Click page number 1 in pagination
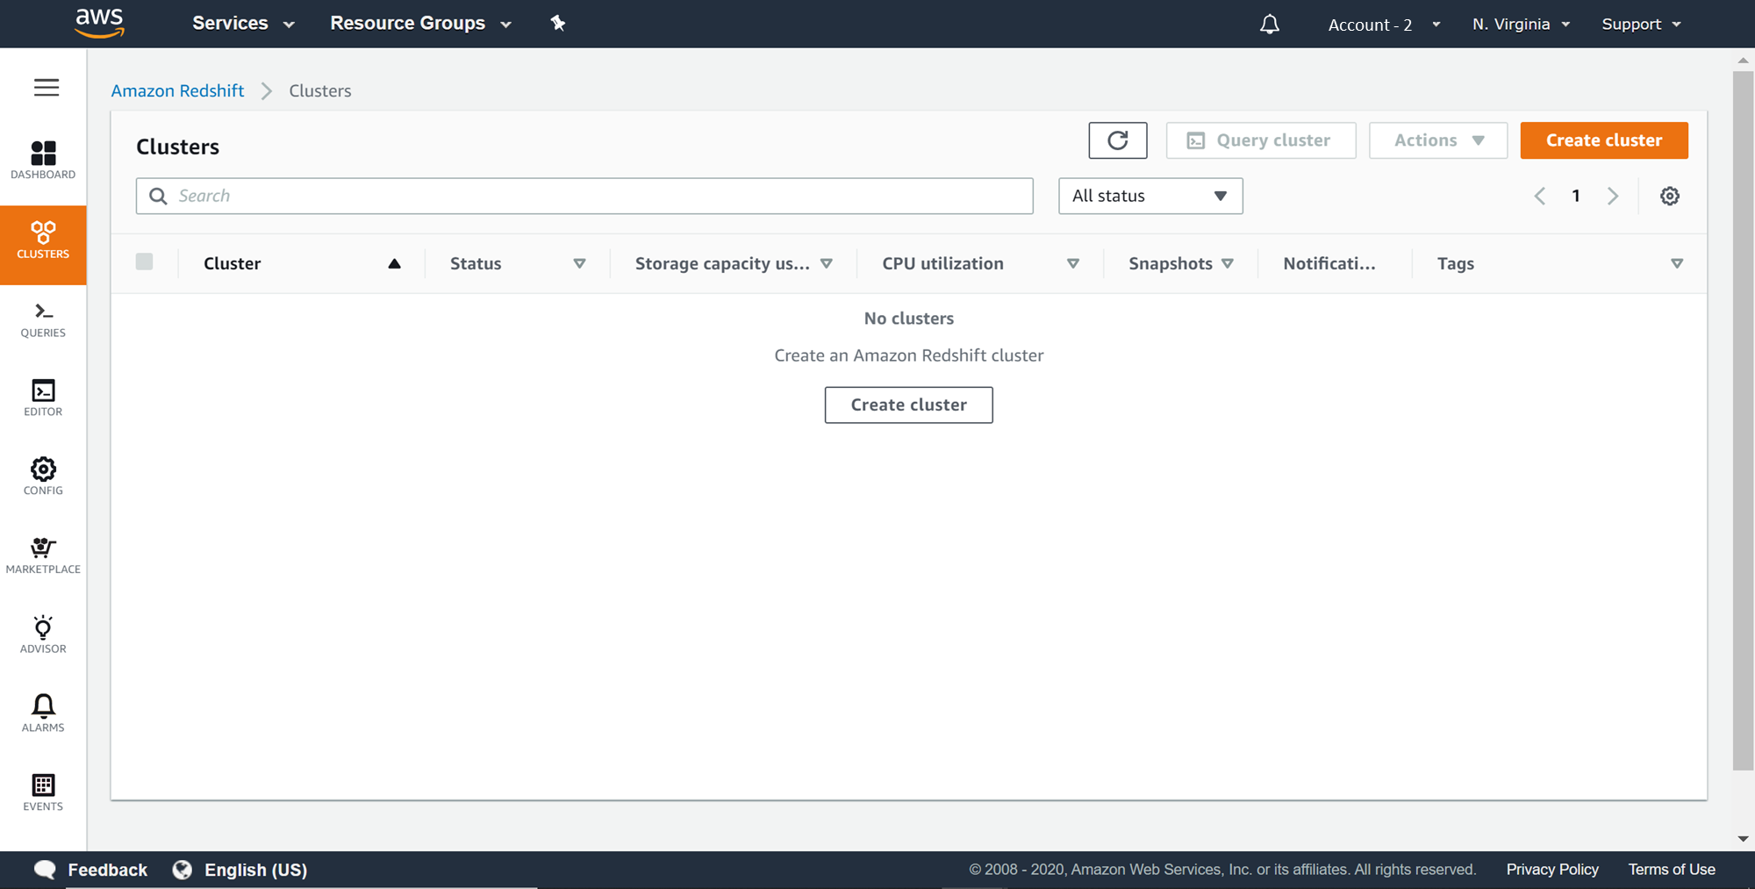The width and height of the screenshot is (1755, 889). [x=1576, y=196]
